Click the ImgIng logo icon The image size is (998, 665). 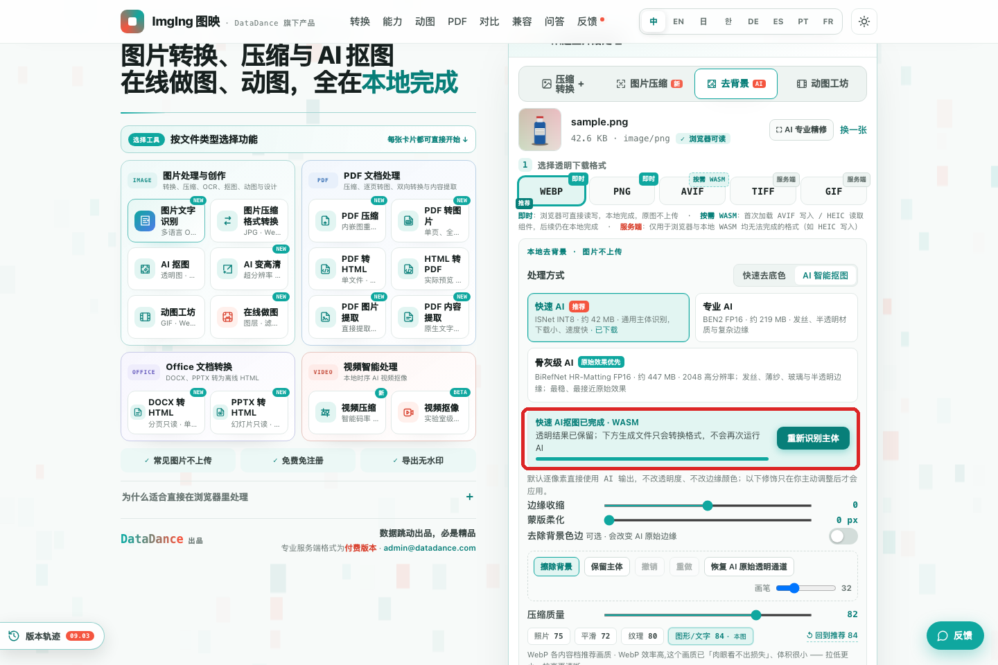point(132,21)
